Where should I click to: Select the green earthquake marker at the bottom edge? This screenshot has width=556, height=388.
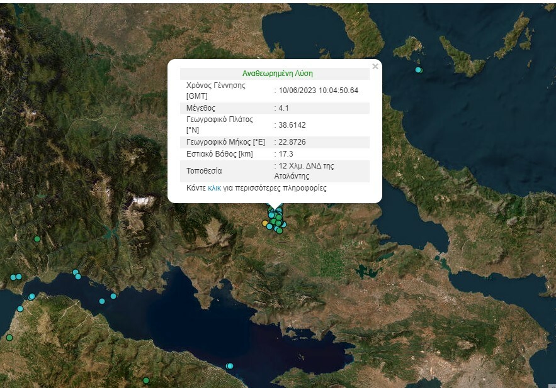[x=146, y=381]
